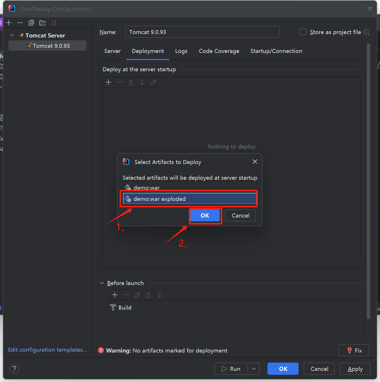
Task: Open the Startup/Connection tab
Action: [276, 51]
